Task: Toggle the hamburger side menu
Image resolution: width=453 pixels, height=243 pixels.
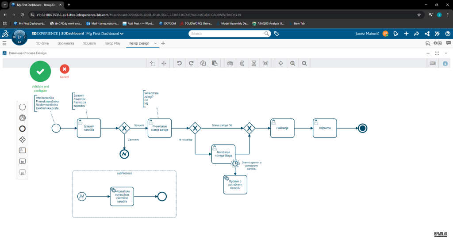Action: [4, 43]
